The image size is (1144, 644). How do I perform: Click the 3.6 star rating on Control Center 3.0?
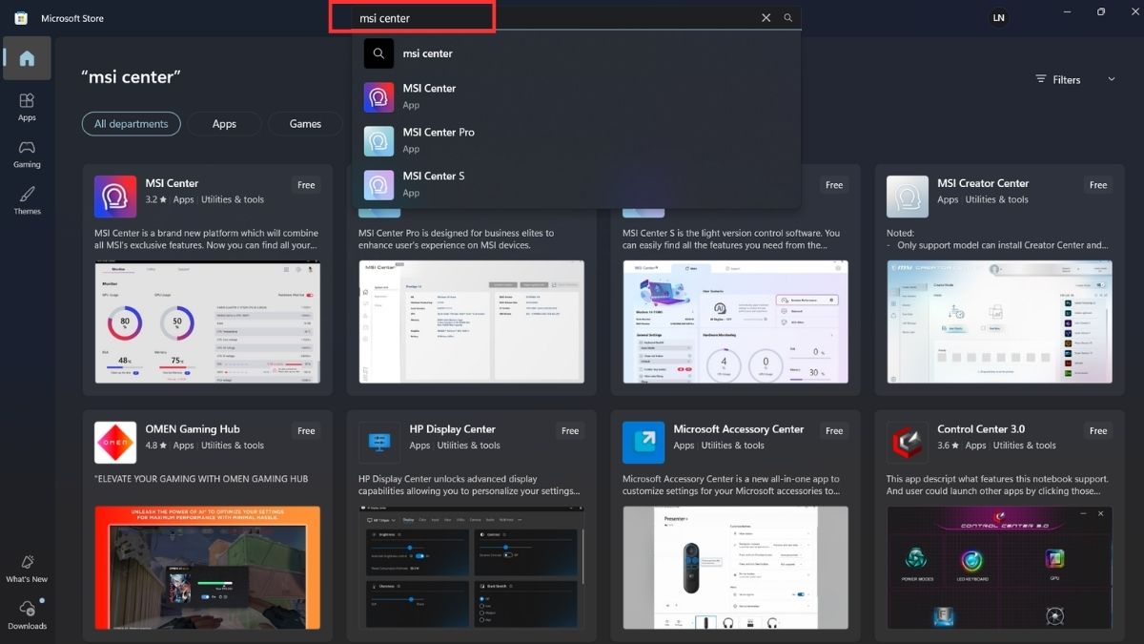949,446
